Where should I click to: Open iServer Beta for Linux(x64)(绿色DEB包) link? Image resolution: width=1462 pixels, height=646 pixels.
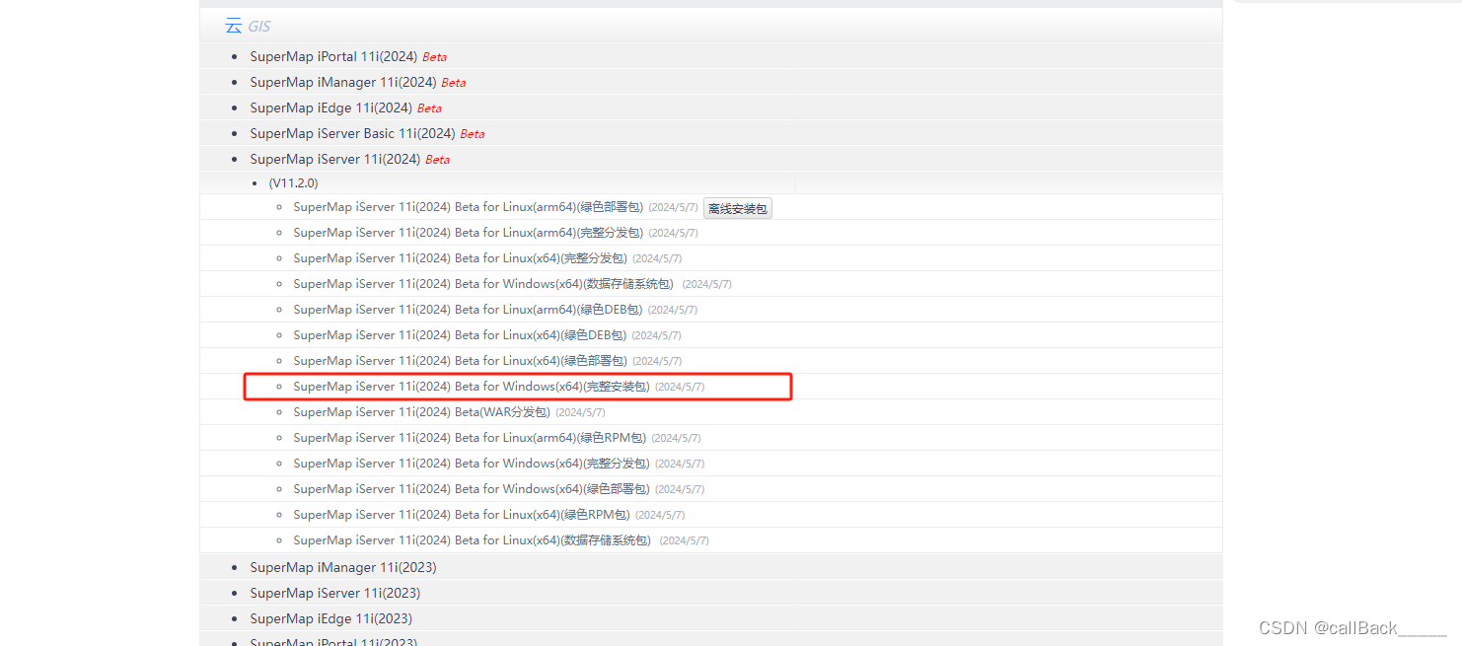(460, 335)
